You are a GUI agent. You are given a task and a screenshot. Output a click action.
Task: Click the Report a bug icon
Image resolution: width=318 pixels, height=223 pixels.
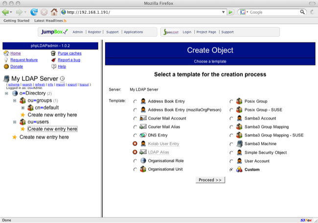coord(53,60)
